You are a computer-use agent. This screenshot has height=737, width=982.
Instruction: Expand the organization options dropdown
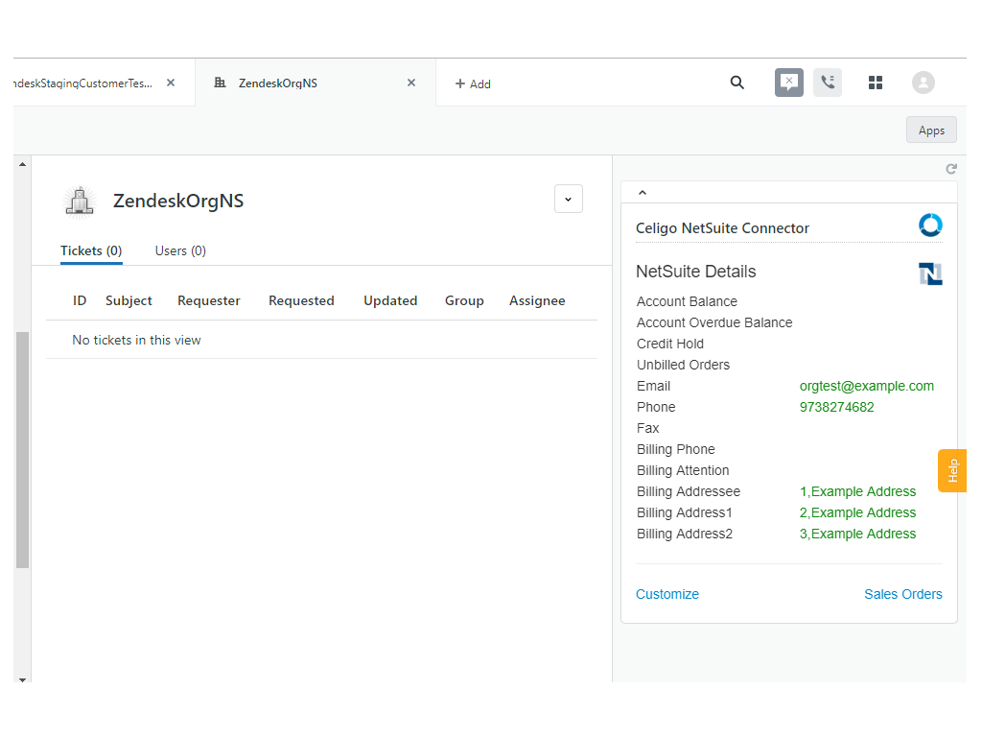[568, 199]
